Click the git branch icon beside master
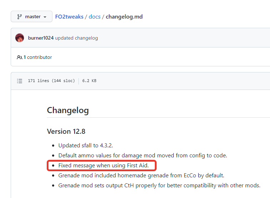The image size is (270, 198). [19, 17]
